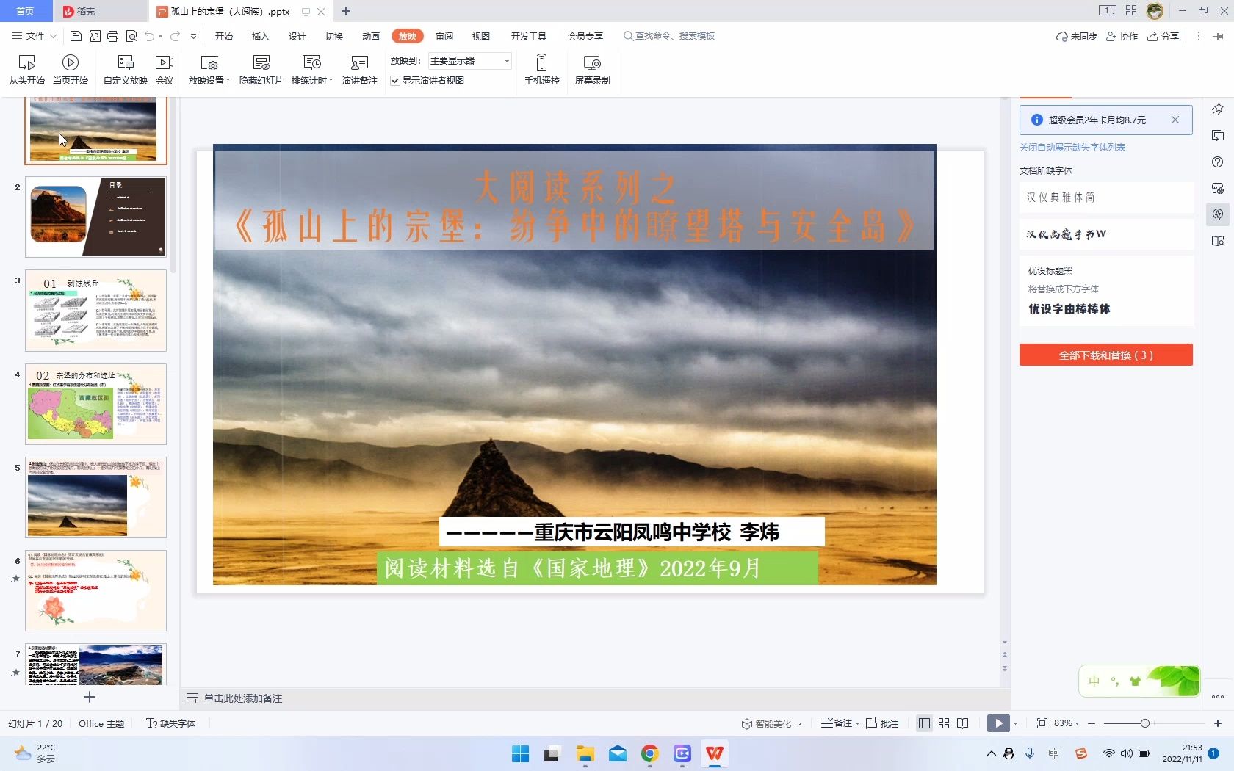Click zoom out minus button
The height and width of the screenshot is (771, 1234).
tap(1092, 723)
